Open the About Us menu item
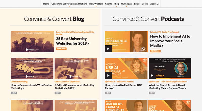Image resolution: width=202 pixels, height=111 pixels. 155,4
